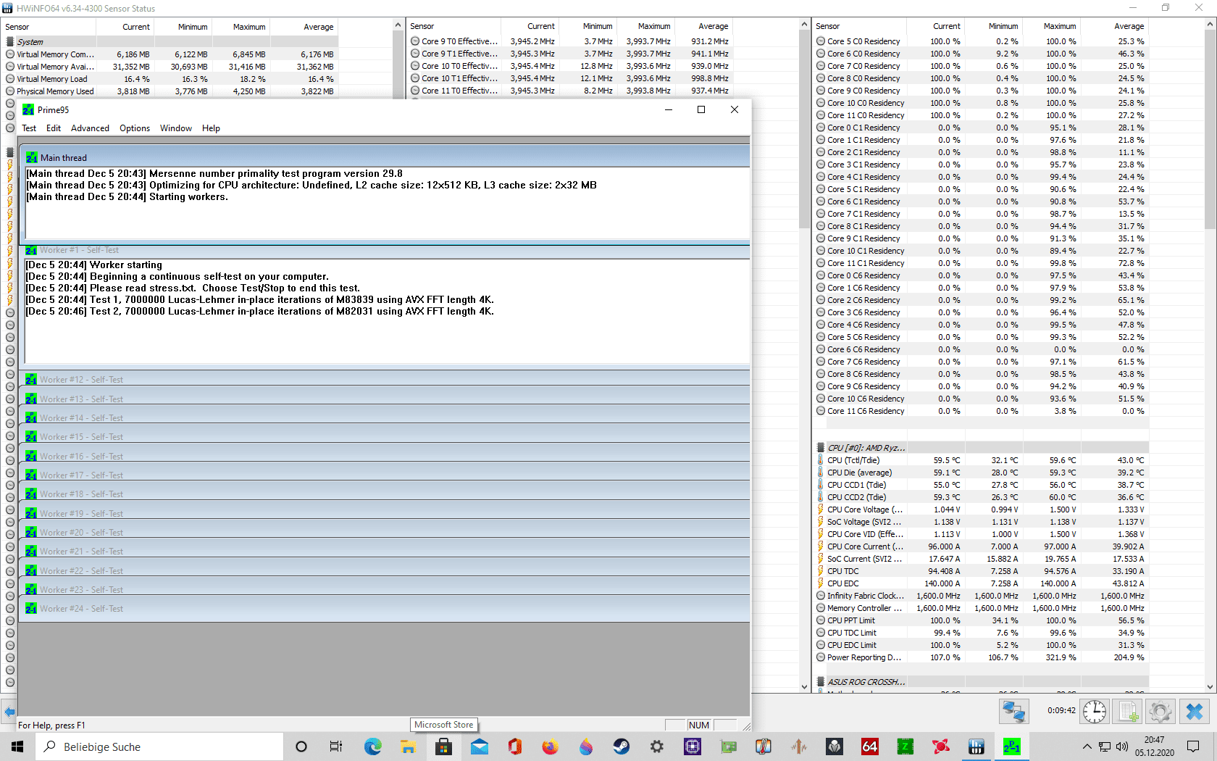1217x761 pixels.
Task: Click the right sensor panel's scroll-down arrow
Action: point(1210,686)
